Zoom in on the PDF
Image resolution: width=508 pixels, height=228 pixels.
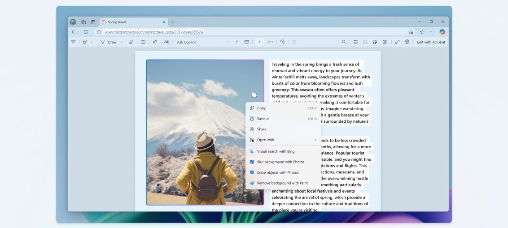click(237, 42)
